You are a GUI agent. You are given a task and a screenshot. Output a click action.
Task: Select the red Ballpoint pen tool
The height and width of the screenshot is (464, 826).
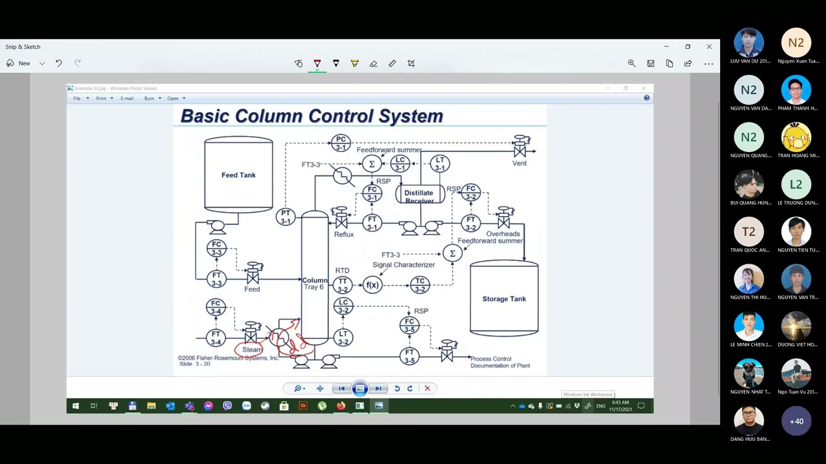click(x=317, y=63)
